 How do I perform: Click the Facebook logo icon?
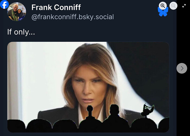pyautogui.click(x=4, y=5)
